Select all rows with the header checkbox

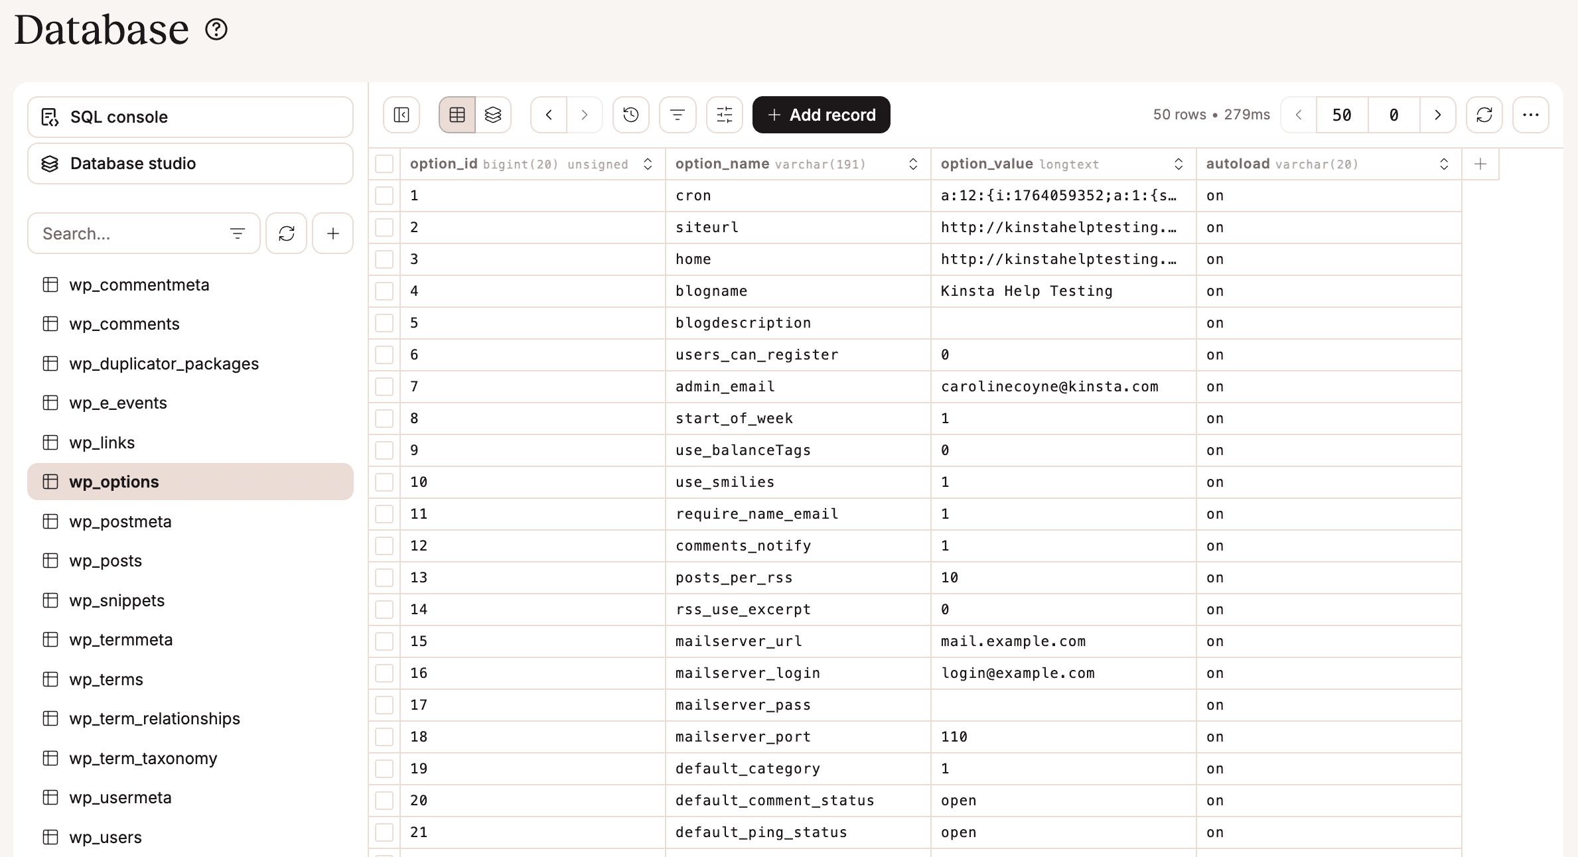coord(384,163)
